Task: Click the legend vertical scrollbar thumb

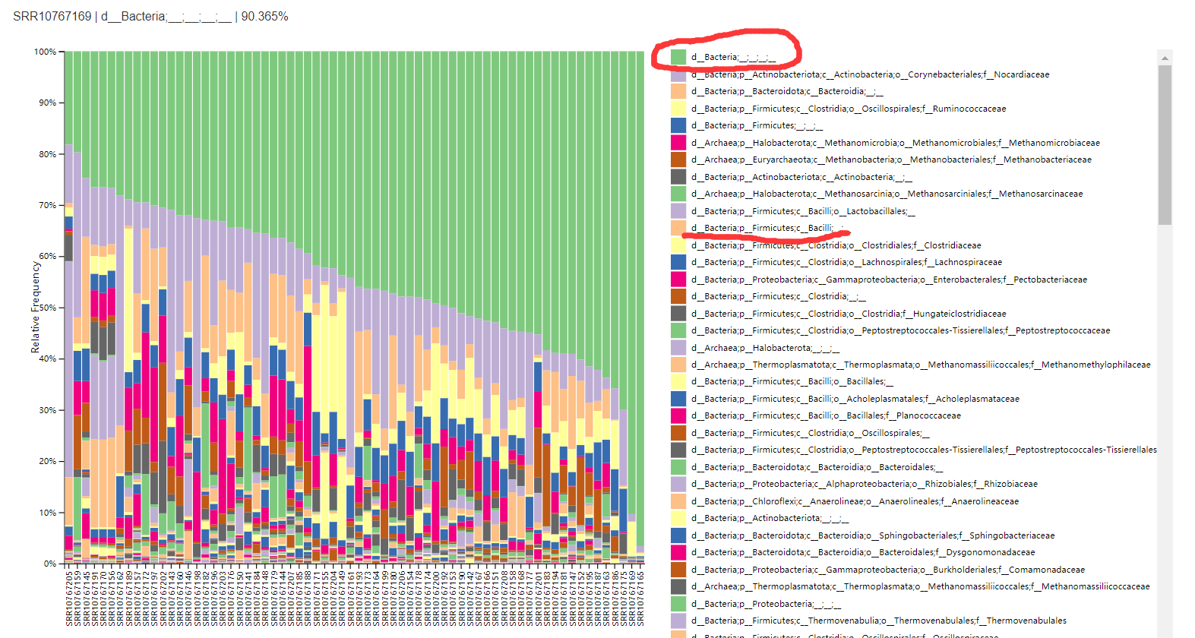Action: (1165, 144)
